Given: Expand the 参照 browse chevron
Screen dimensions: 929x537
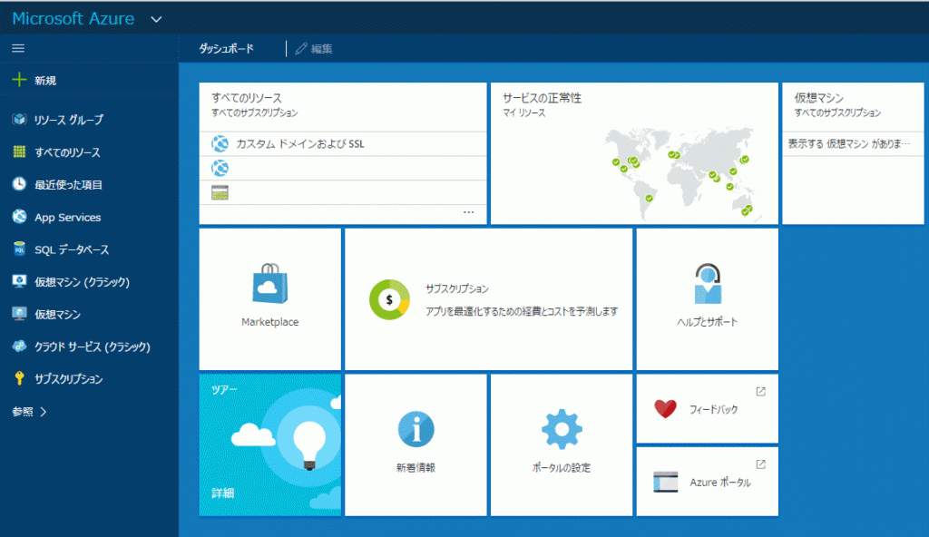Looking at the screenshot, I should (x=44, y=412).
